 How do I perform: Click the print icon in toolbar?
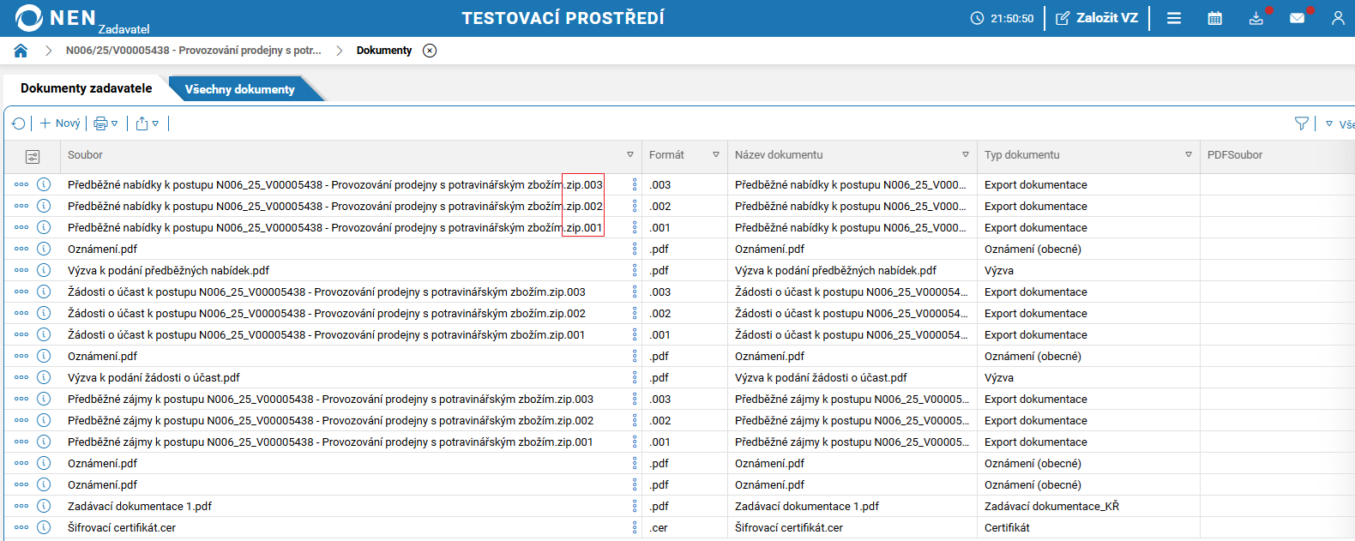[100, 123]
